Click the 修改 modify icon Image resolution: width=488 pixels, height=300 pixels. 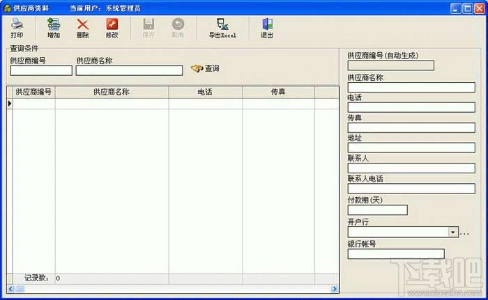112,24
